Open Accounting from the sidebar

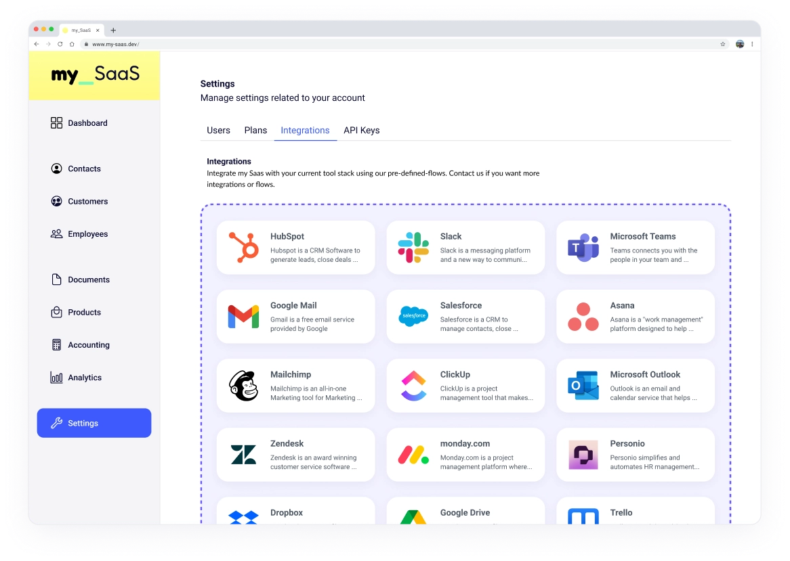(88, 345)
